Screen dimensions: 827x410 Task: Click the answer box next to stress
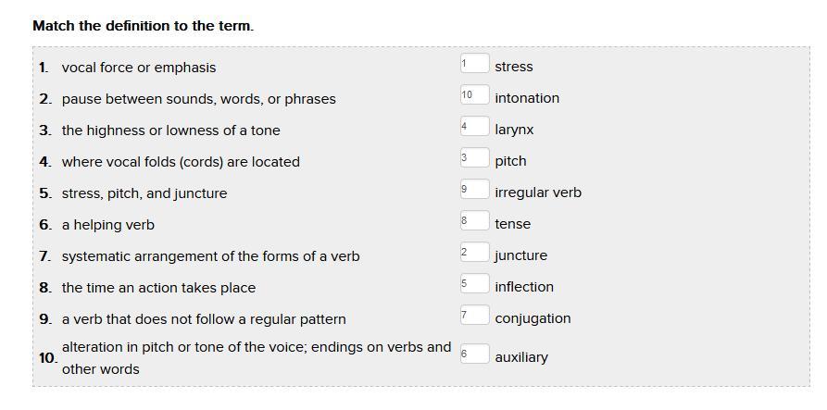click(474, 65)
